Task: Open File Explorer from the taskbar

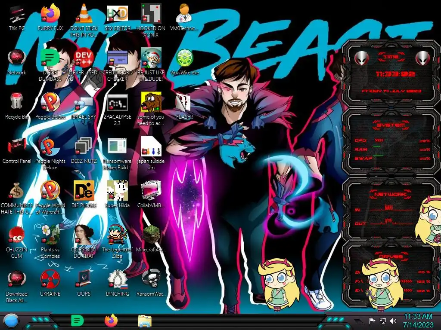Action: [x=145, y=321]
